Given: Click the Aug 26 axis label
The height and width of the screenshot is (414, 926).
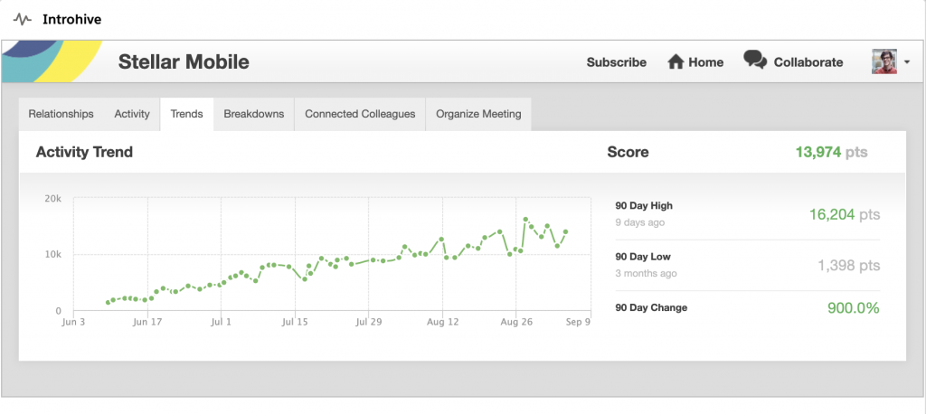Looking at the screenshot, I should 516,323.
